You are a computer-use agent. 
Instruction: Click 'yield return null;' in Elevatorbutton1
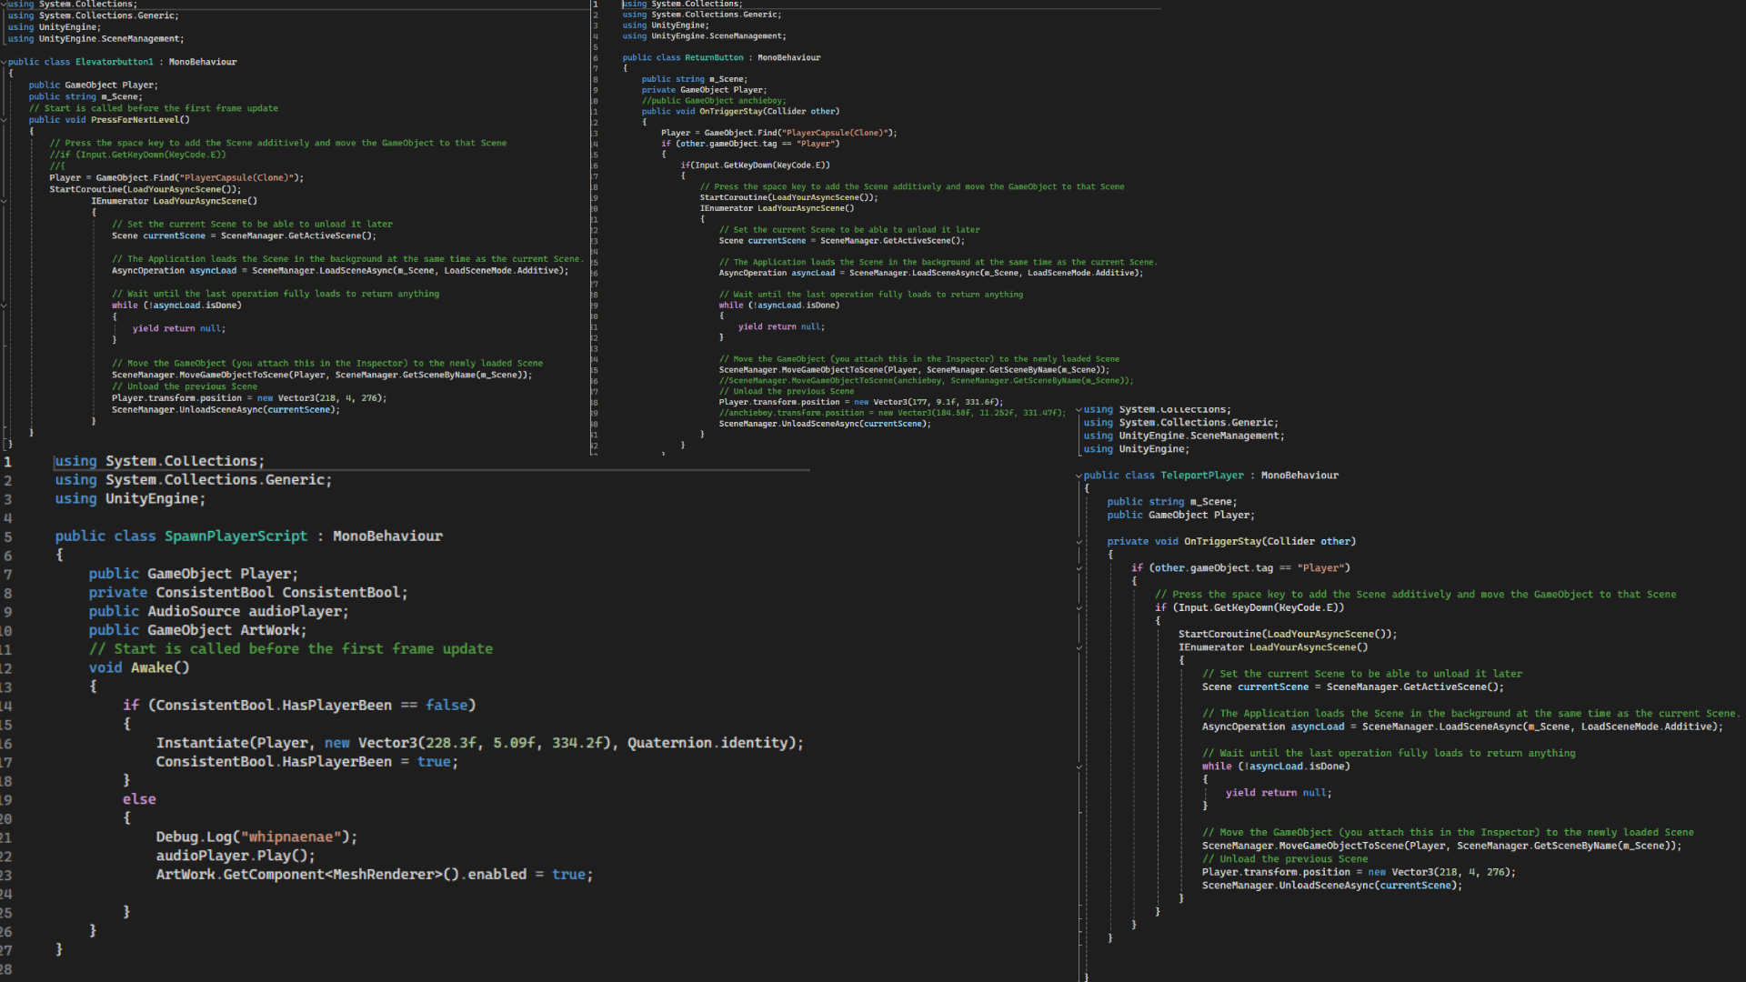(178, 328)
